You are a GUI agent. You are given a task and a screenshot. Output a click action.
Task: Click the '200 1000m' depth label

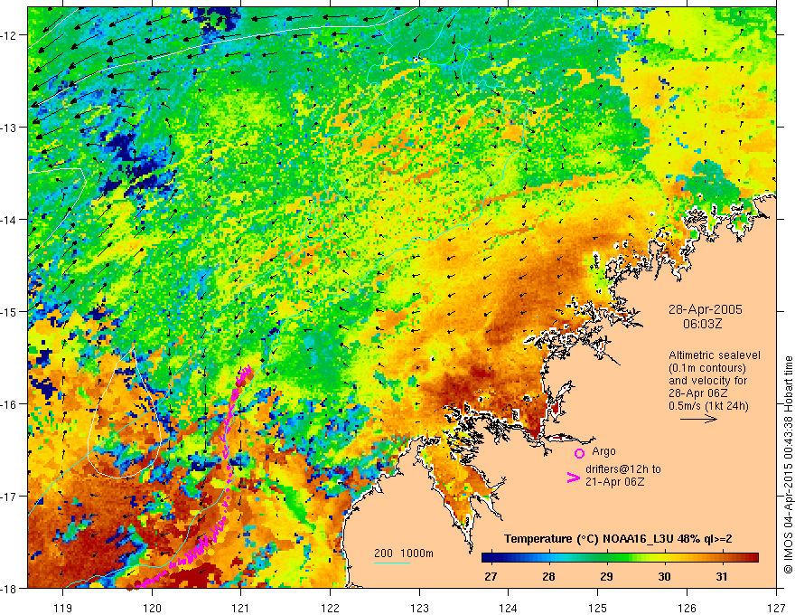[404, 553]
